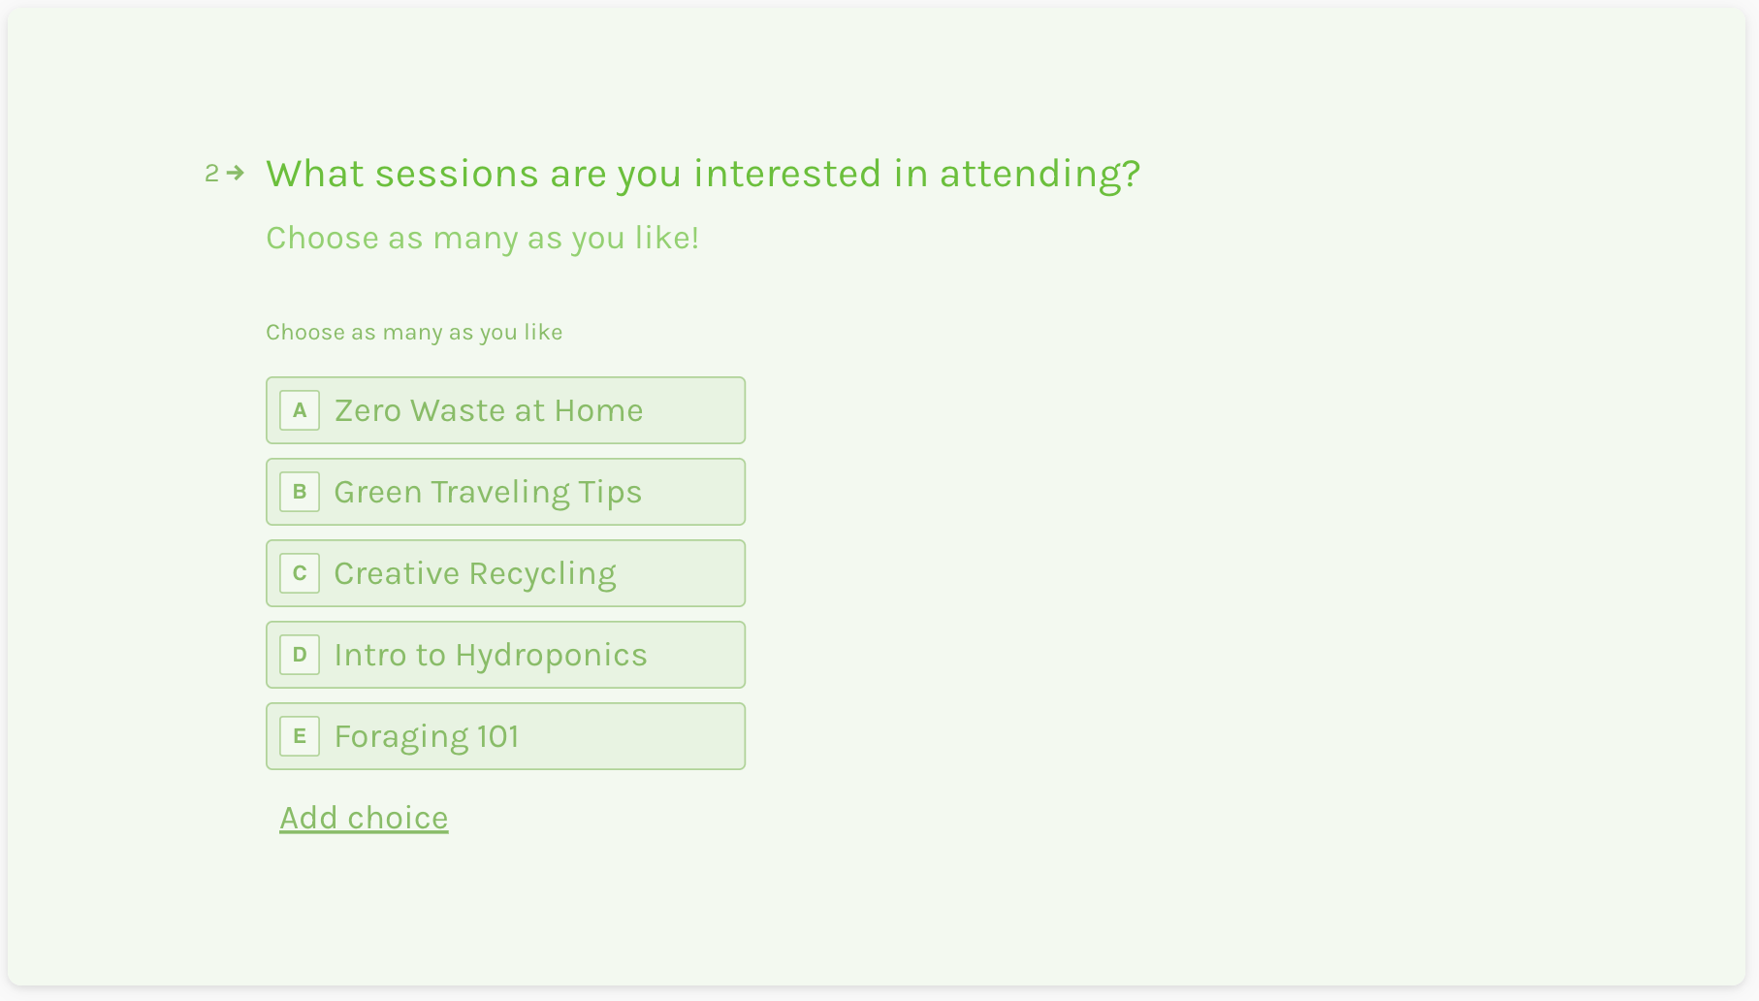
Task: Click the Zero Waste at Home label text
Action: click(489, 410)
